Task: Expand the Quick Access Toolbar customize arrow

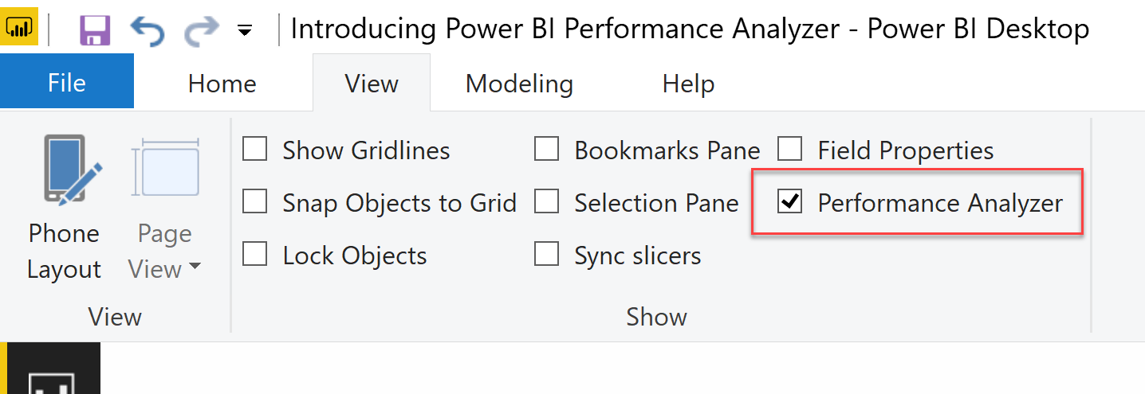Action: pos(245,32)
